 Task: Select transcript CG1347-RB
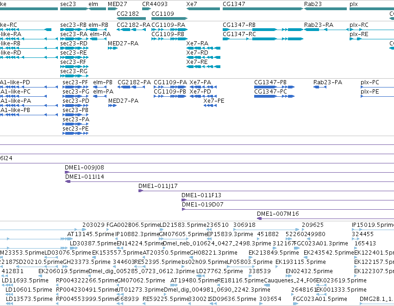click(x=263, y=30)
